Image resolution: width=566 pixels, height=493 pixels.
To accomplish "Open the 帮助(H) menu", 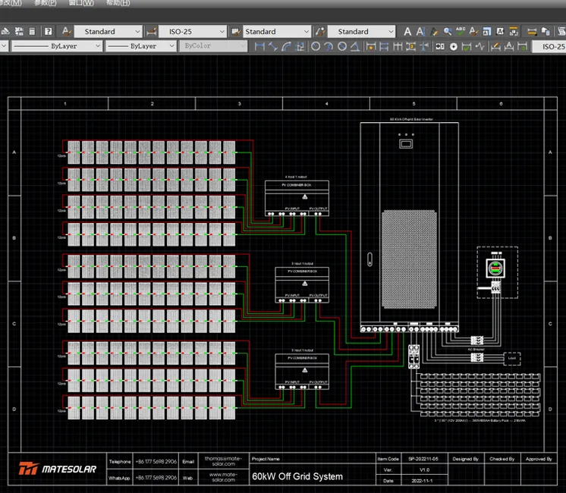I will 118,3.
